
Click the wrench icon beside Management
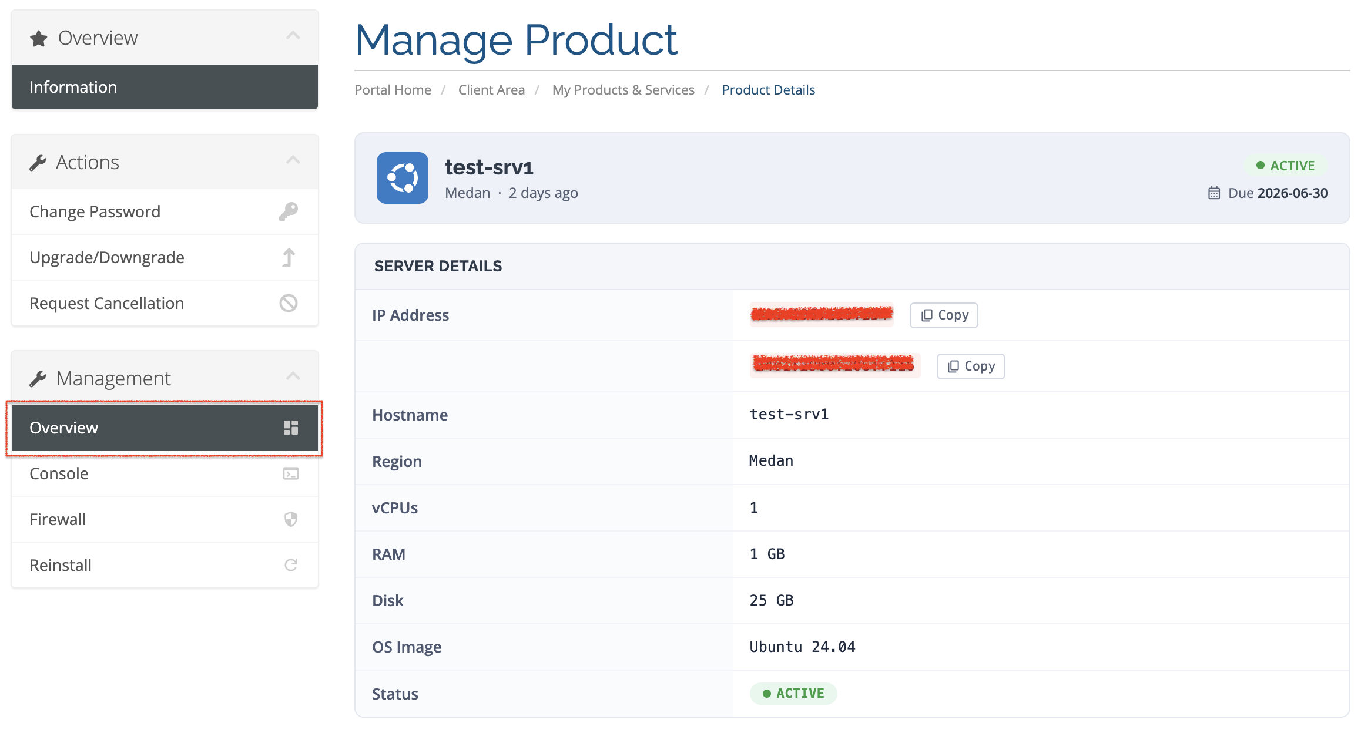tap(38, 379)
